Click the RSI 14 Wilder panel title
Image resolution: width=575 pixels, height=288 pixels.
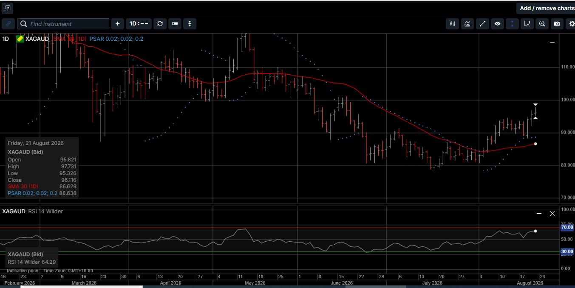tap(45, 211)
